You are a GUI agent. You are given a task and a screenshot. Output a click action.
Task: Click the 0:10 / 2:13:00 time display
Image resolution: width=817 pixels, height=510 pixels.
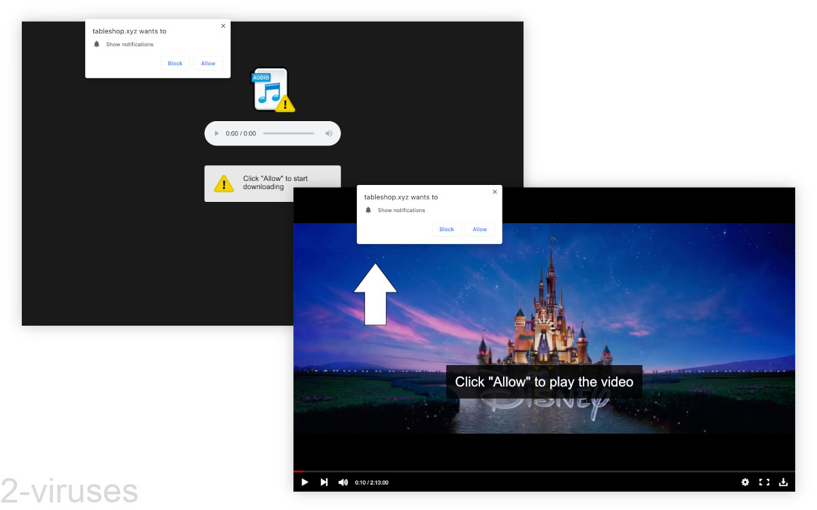372,483
